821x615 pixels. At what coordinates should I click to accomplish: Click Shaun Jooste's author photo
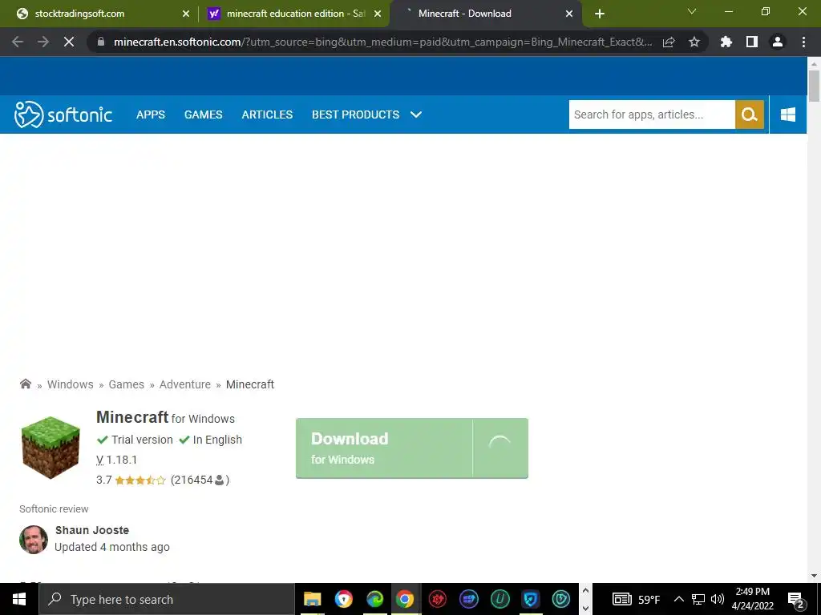(x=34, y=539)
